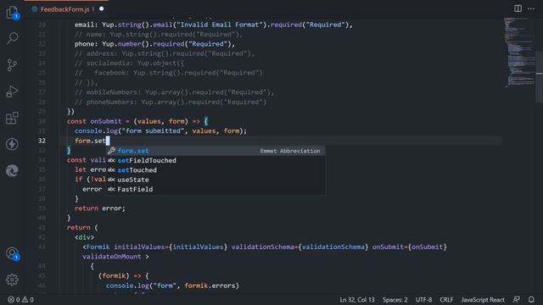Change language mode JavaScript React

tap(483, 299)
